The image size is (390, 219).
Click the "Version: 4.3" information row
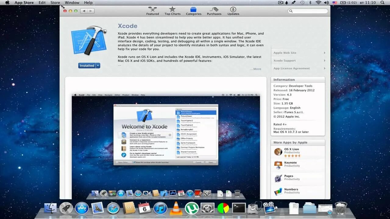[x=282, y=95]
